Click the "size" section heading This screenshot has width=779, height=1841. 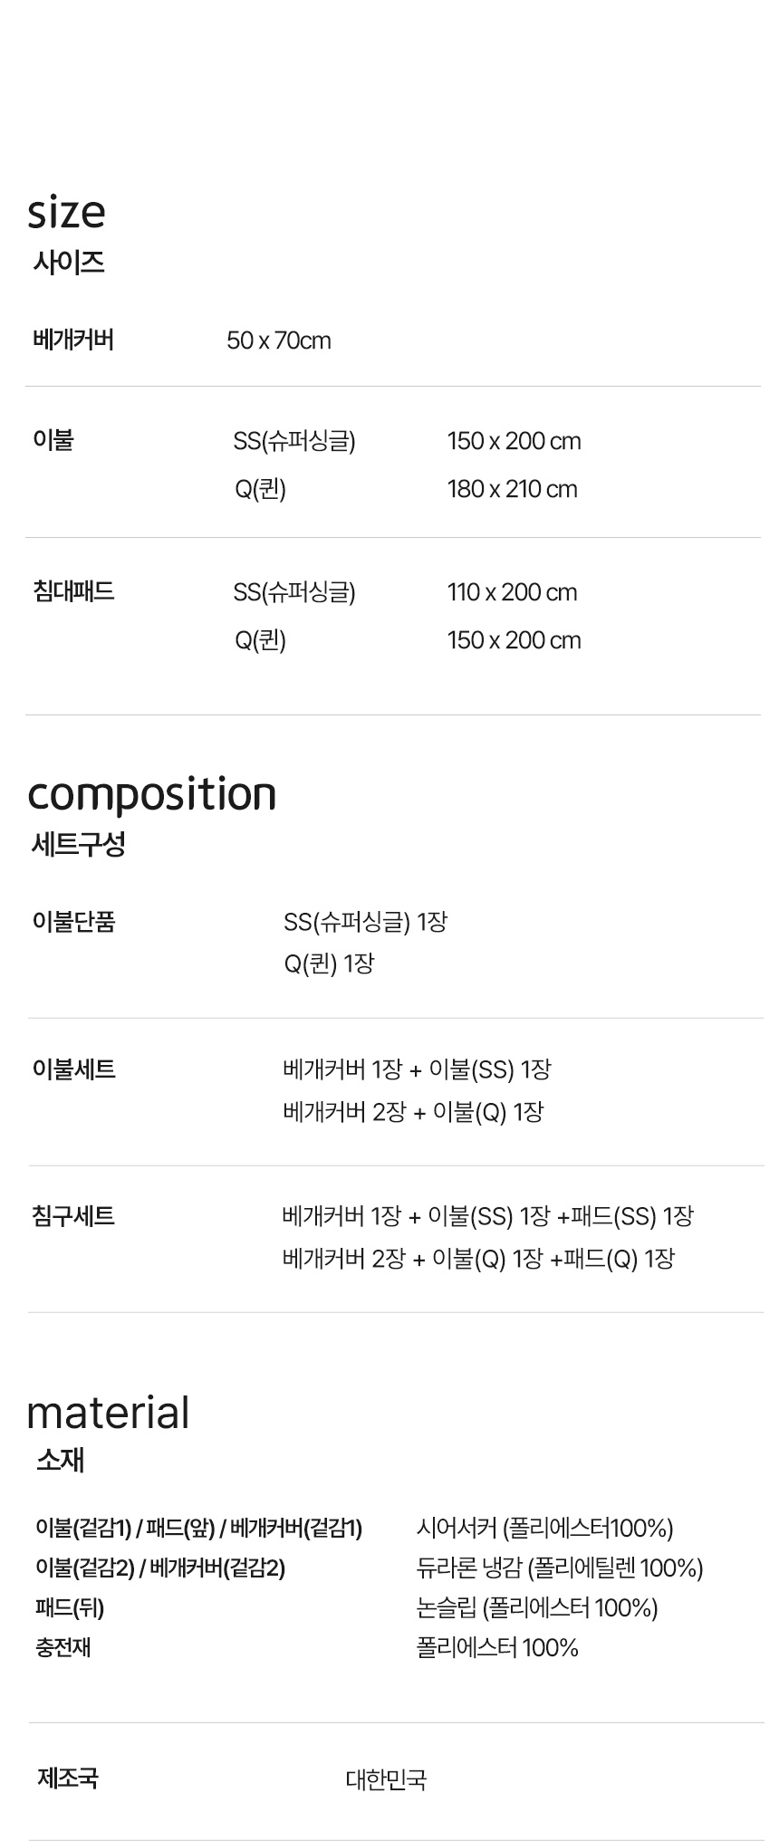tap(66, 213)
